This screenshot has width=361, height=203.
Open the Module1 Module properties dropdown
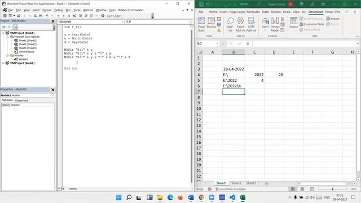point(52,95)
